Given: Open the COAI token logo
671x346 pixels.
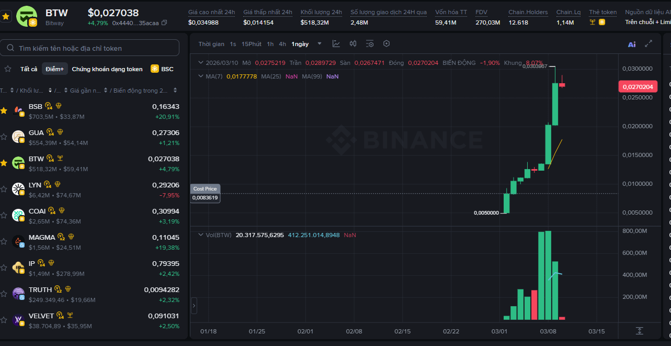Looking at the screenshot, I should [18, 215].
